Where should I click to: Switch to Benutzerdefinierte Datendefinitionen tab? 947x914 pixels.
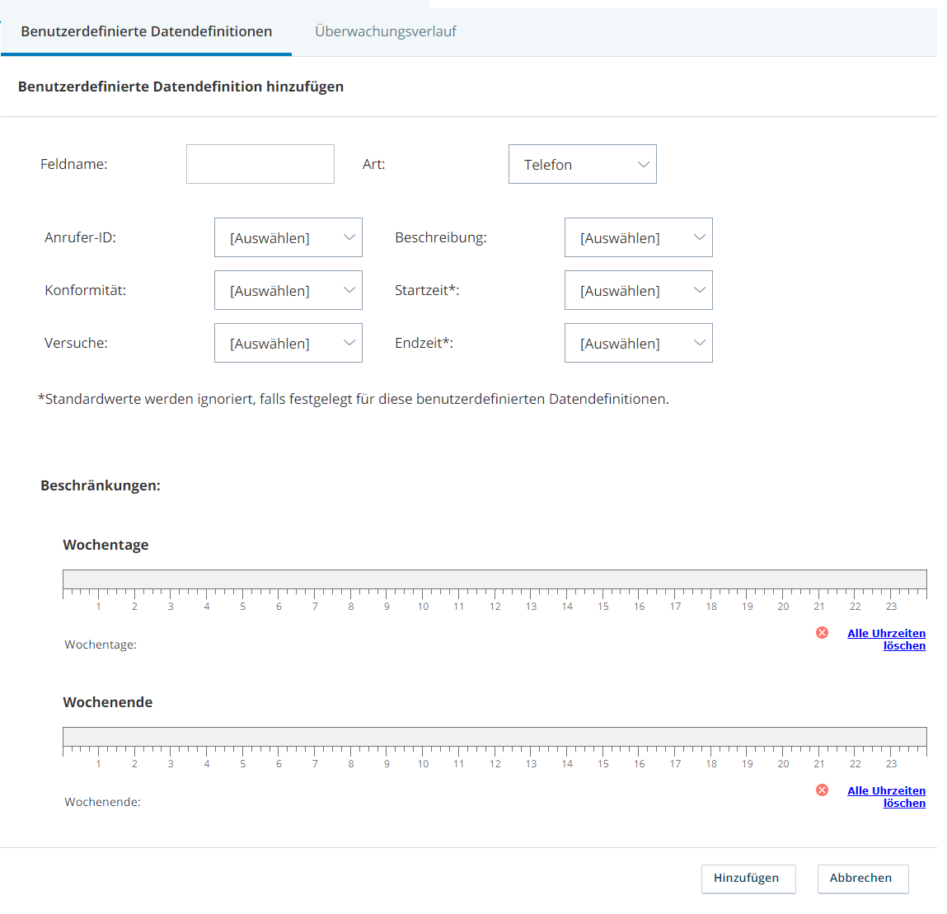click(146, 31)
